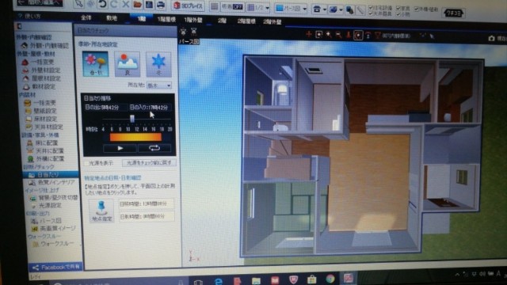Select the 冬 season button
The width and height of the screenshot is (507, 285).
click(158, 65)
